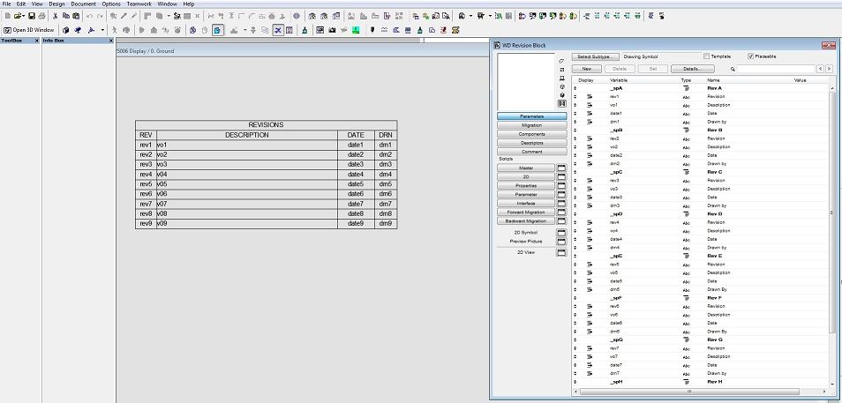Image resolution: width=842 pixels, height=403 pixels.
Task: Toggle the display flag for variable rev3
Action: [x=590, y=180]
